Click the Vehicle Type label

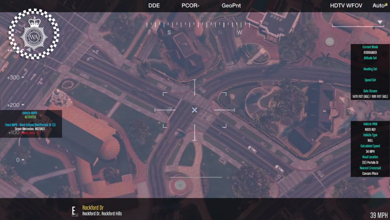[370, 135]
